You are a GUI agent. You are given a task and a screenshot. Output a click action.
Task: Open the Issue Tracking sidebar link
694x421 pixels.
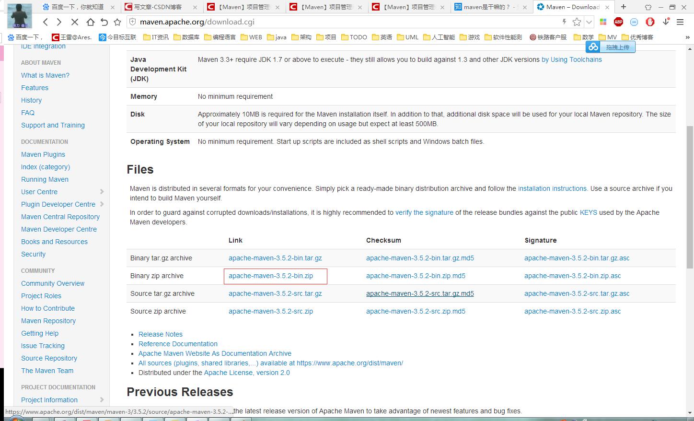(x=43, y=346)
